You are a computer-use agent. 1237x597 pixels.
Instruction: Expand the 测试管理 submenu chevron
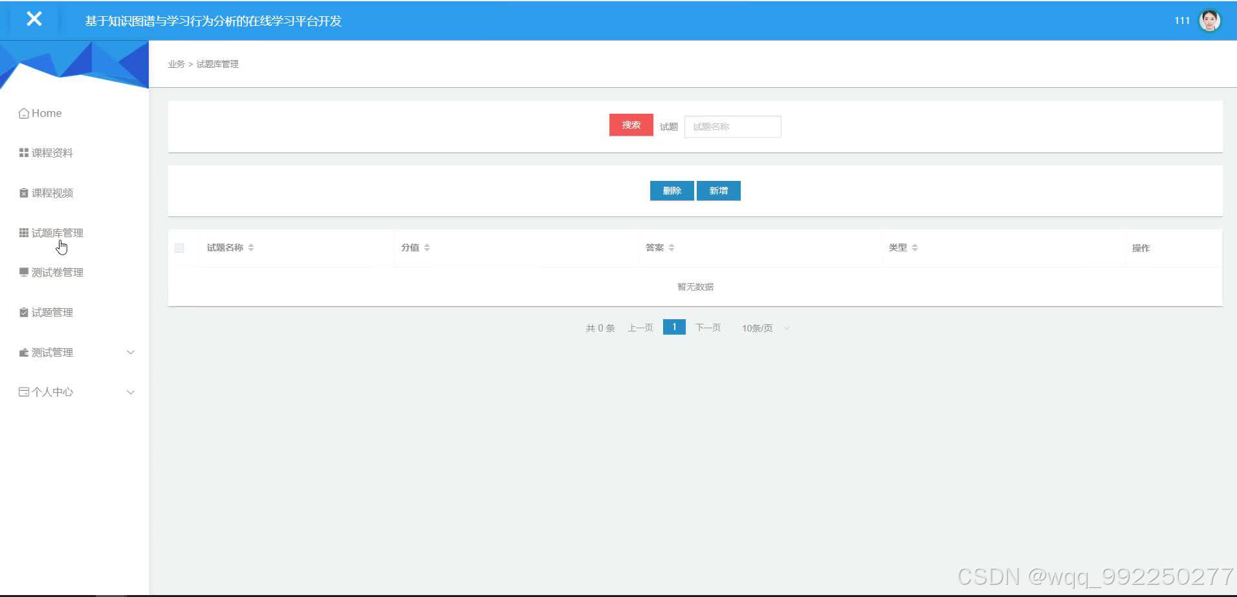click(x=131, y=352)
